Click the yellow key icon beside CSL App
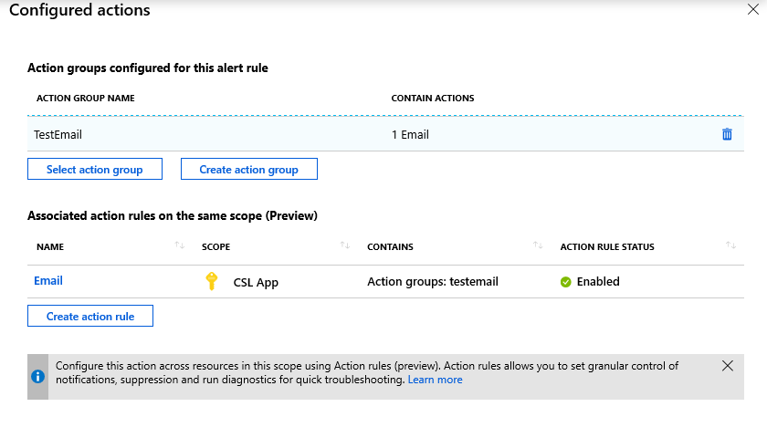 click(212, 281)
